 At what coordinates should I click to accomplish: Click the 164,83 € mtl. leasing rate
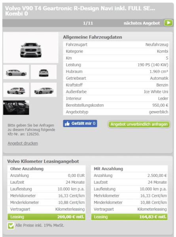tap(153, 217)
